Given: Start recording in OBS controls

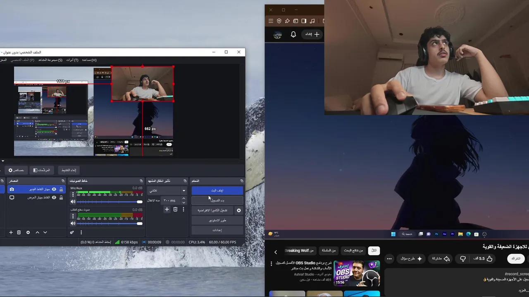Looking at the screenshot, I should [x=217, y=200].
